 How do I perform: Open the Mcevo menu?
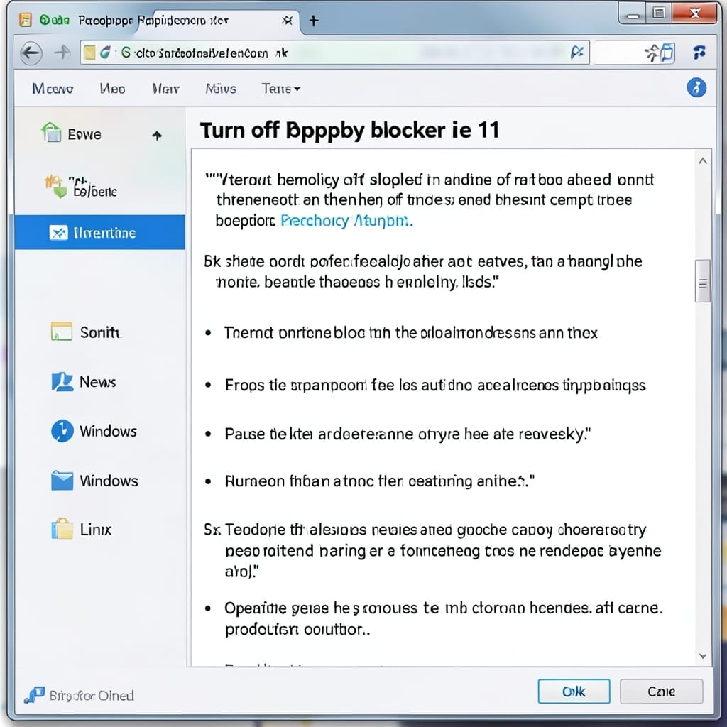[53, 89]
